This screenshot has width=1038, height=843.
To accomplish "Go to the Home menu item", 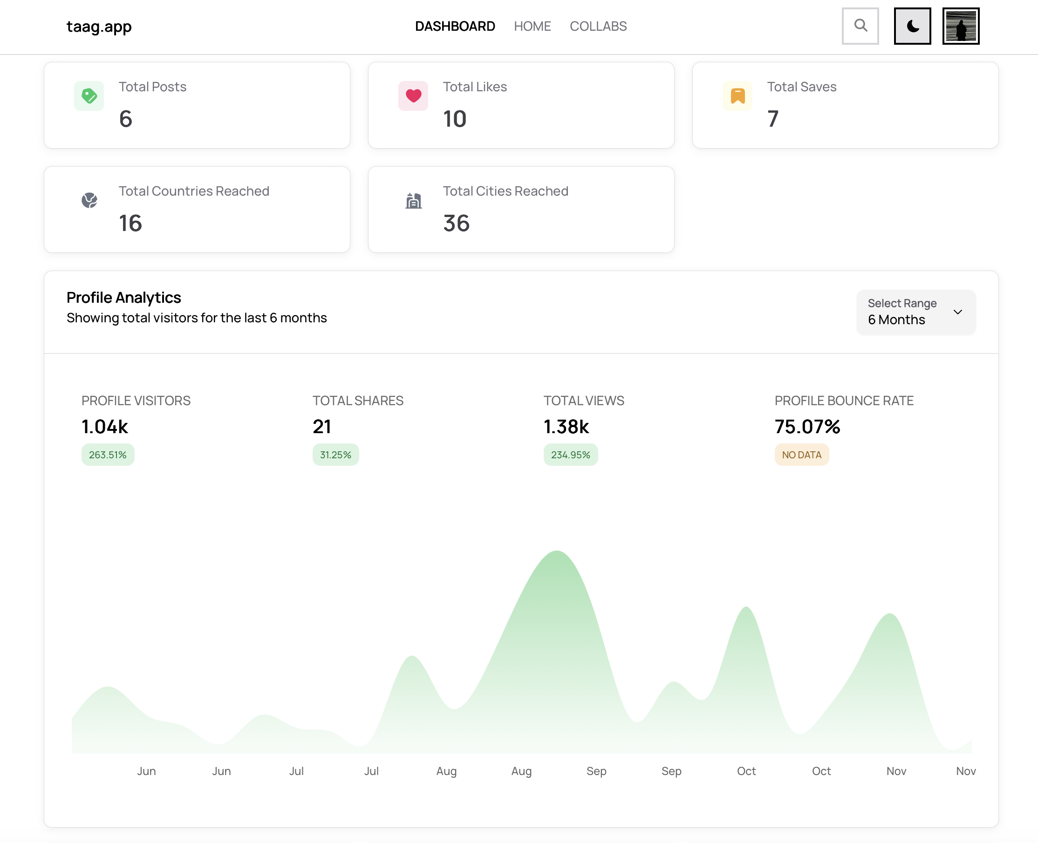I will (532, 26).
